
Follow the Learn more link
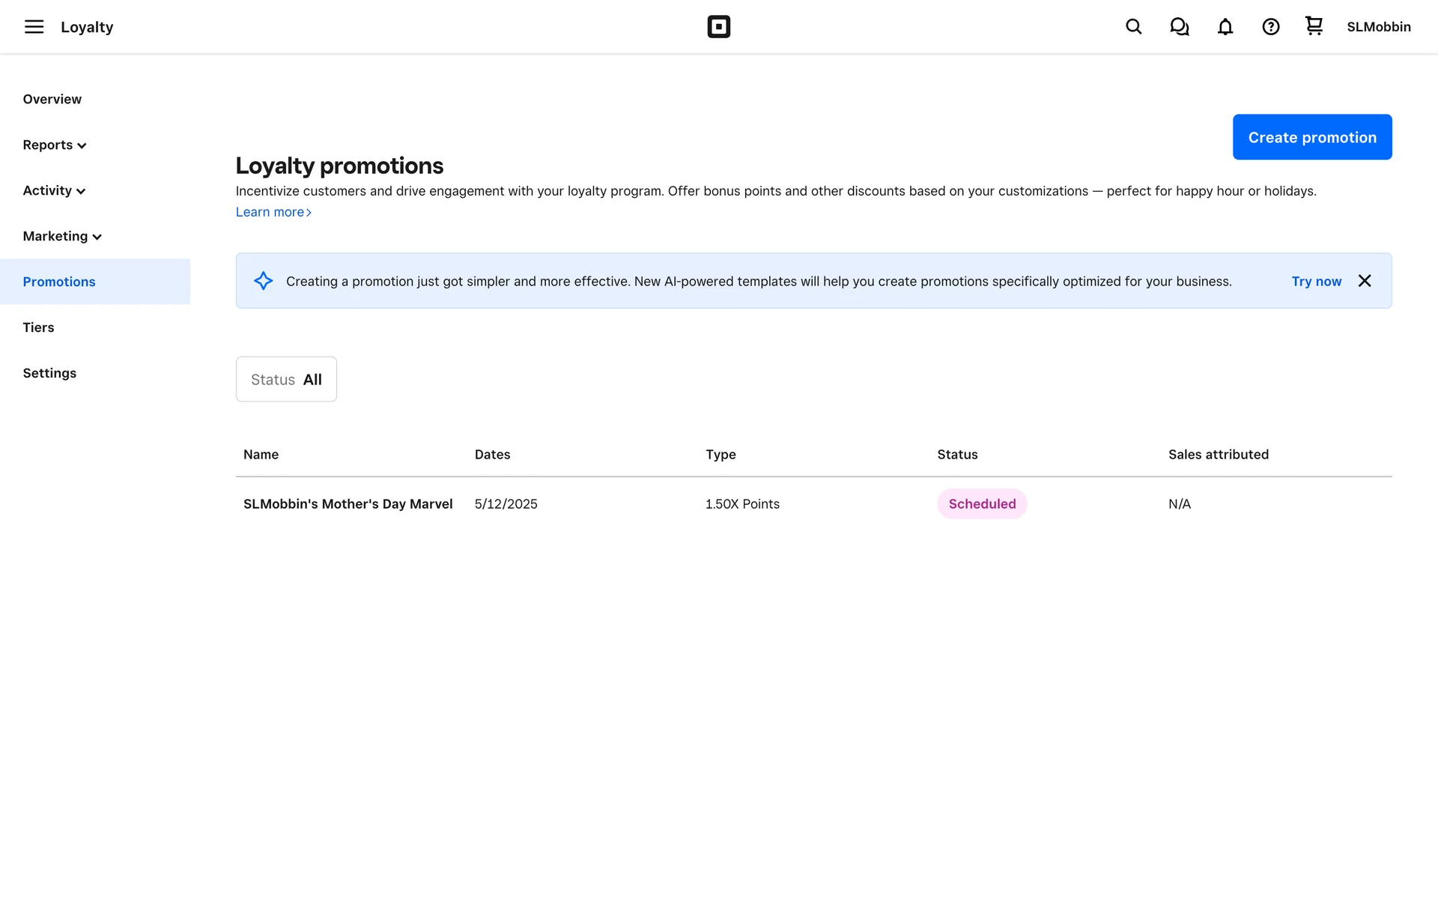click(273, 212)
